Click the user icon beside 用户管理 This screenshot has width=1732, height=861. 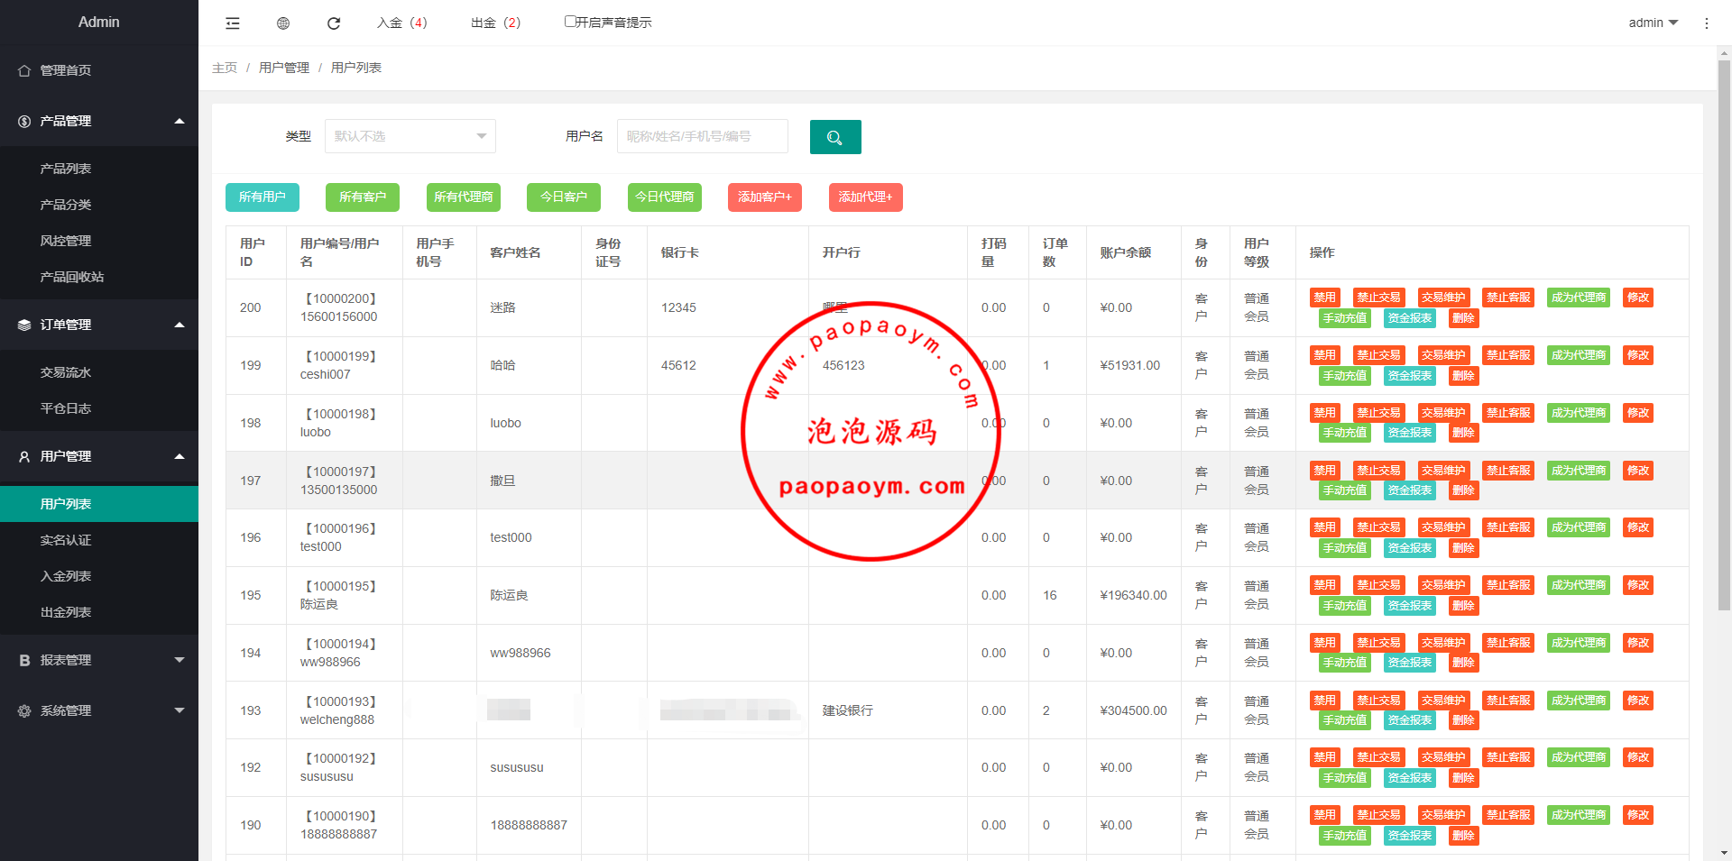pos(24,456)
